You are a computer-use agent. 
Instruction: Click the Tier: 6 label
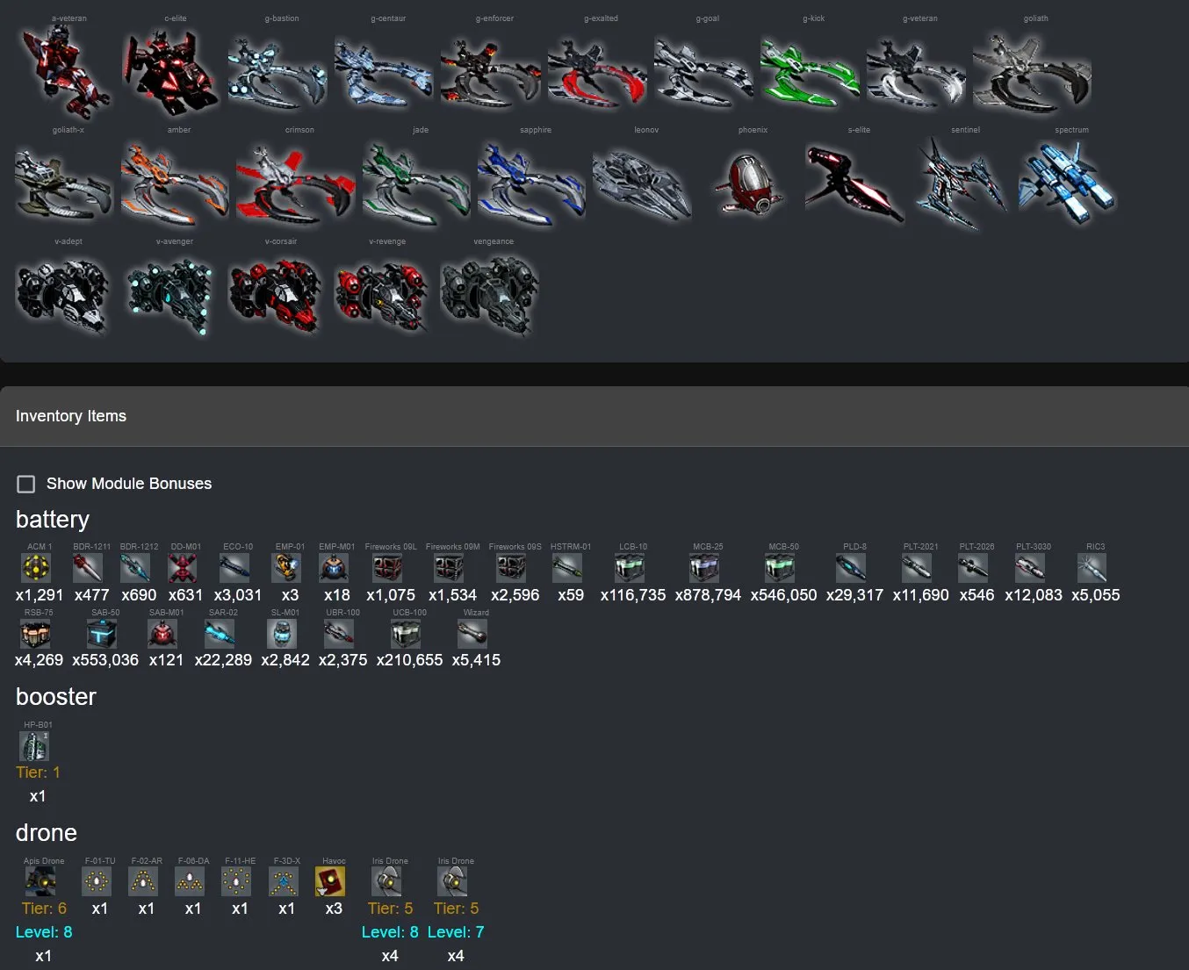point(44,909)
